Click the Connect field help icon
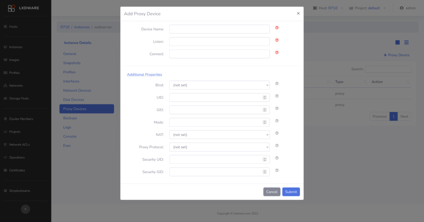The width and height of the screenshot is (424, 222). pos(277,53)
